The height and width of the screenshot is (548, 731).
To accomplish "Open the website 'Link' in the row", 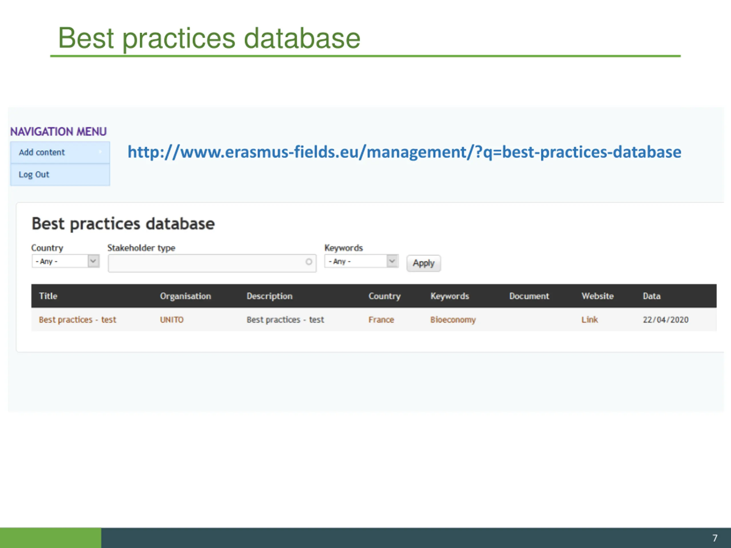I will click(590, 320).
